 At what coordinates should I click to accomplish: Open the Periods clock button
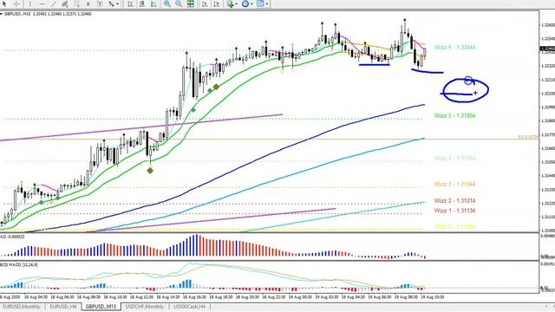(x=245, y=3)
